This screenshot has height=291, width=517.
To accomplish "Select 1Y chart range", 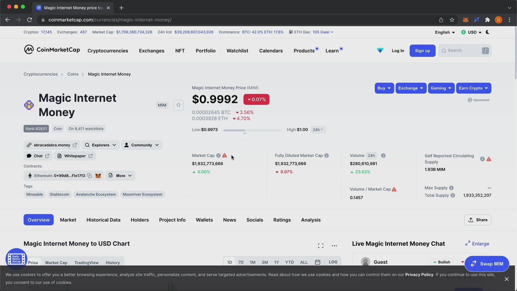I will (x=276, y=262).
